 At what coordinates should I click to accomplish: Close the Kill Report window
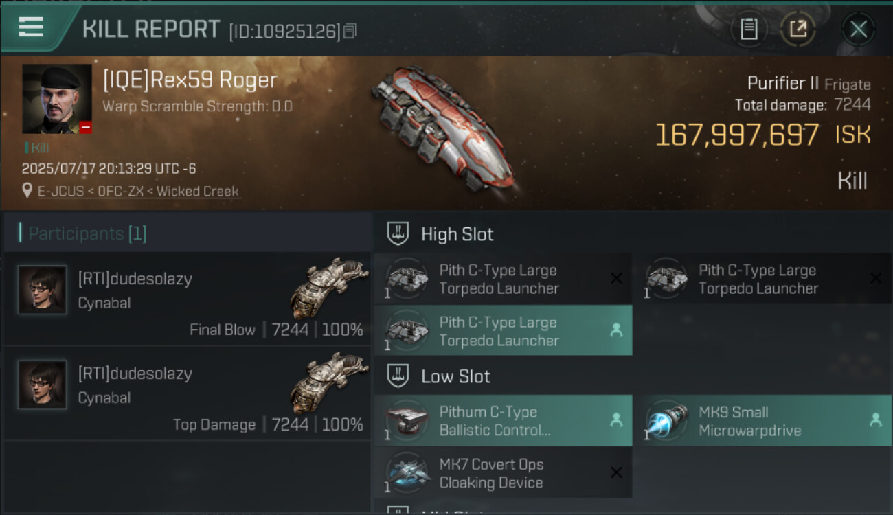tap(858, 29)
